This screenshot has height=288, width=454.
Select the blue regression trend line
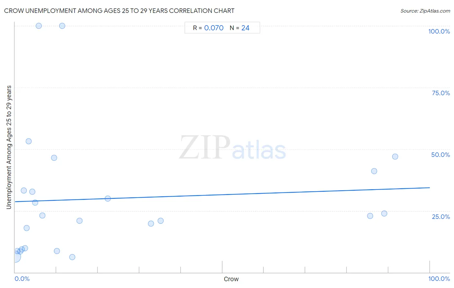click(x=222, y=195)
